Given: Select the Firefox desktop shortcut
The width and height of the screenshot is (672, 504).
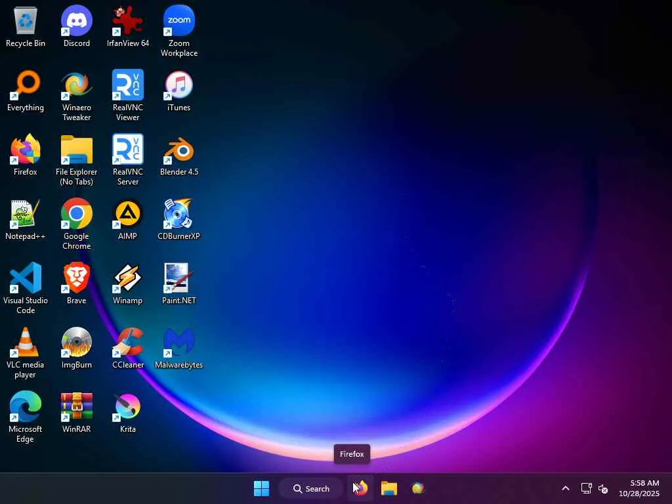Looking at the screenshot, I should [x=26, y=155].
